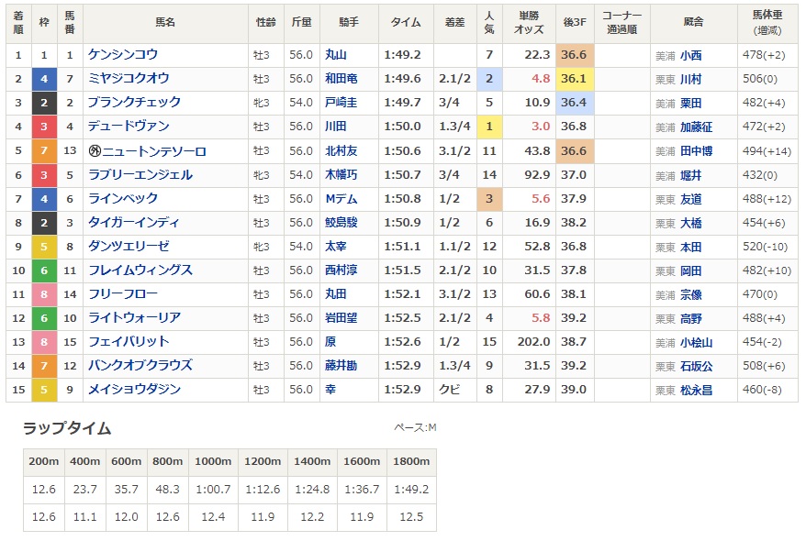The image size is (806, 541).
Task: Click the 馬名 column header
Action: click(x=165, y=23)
